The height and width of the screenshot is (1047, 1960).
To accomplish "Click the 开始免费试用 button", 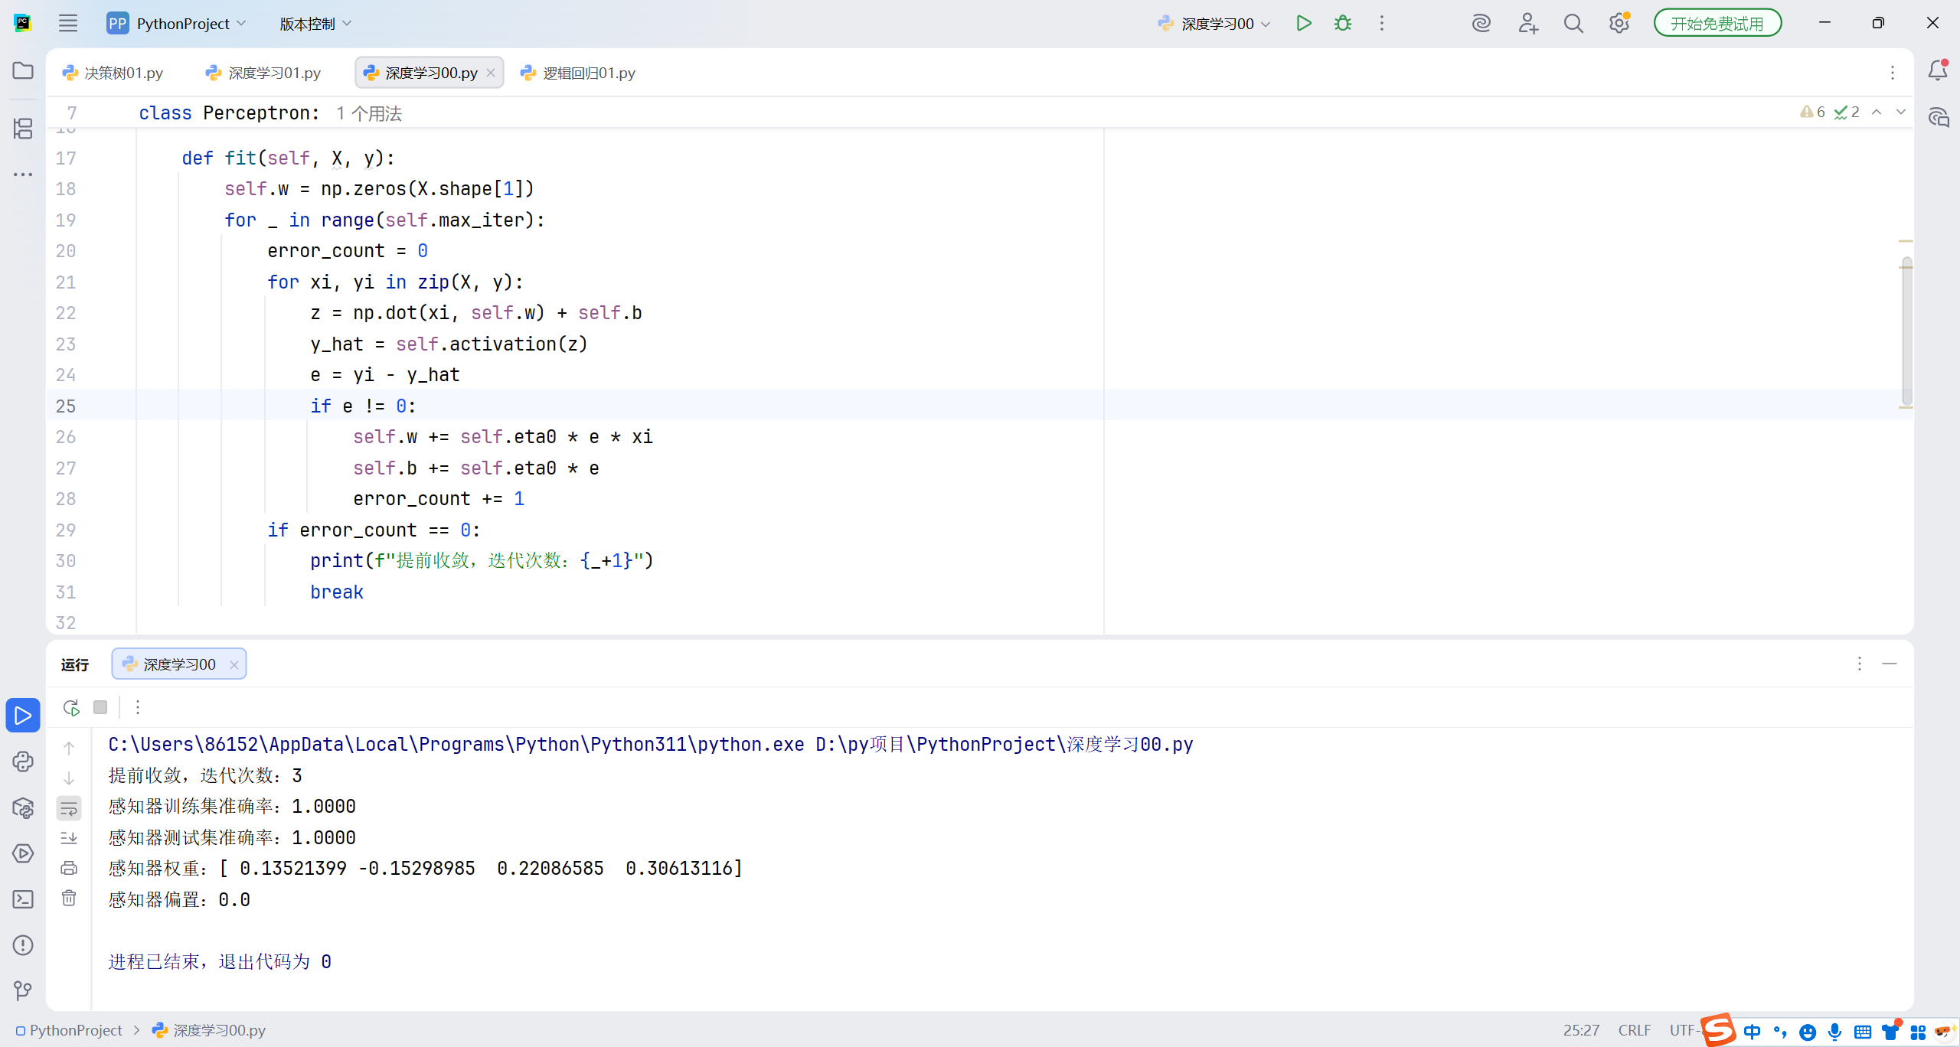I will tap(1717, 24).
